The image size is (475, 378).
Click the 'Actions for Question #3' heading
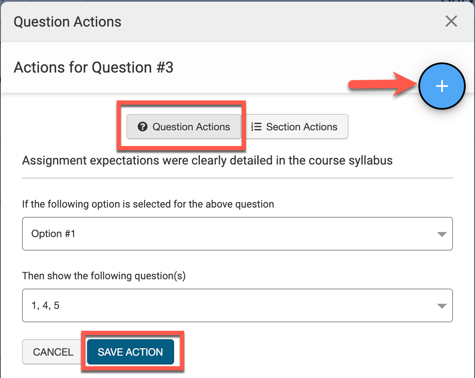point(93,67)
